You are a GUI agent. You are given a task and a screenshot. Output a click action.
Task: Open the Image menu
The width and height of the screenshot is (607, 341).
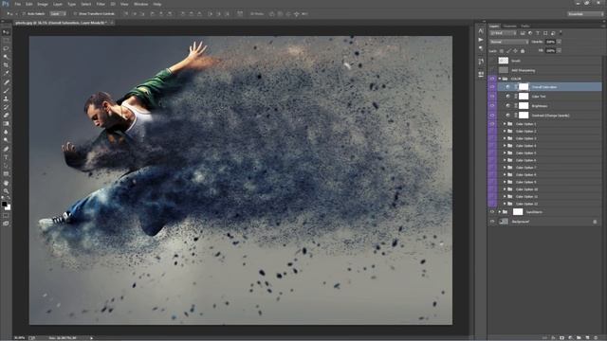point(43,4)
